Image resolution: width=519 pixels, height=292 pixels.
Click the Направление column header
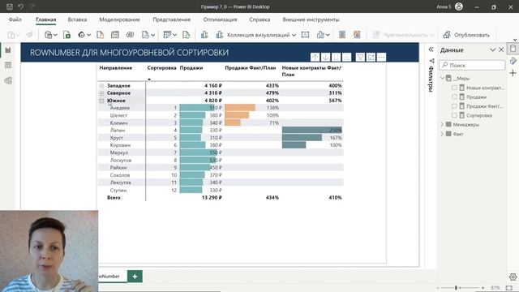coord(115,68)
